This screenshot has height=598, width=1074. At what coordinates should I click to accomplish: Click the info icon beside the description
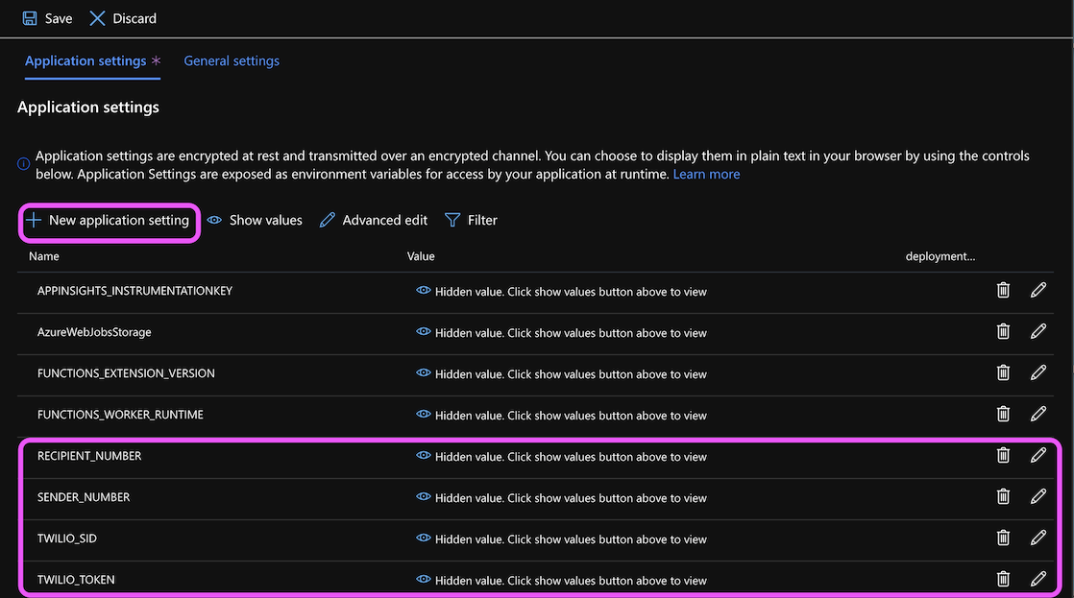pos(24,164)
